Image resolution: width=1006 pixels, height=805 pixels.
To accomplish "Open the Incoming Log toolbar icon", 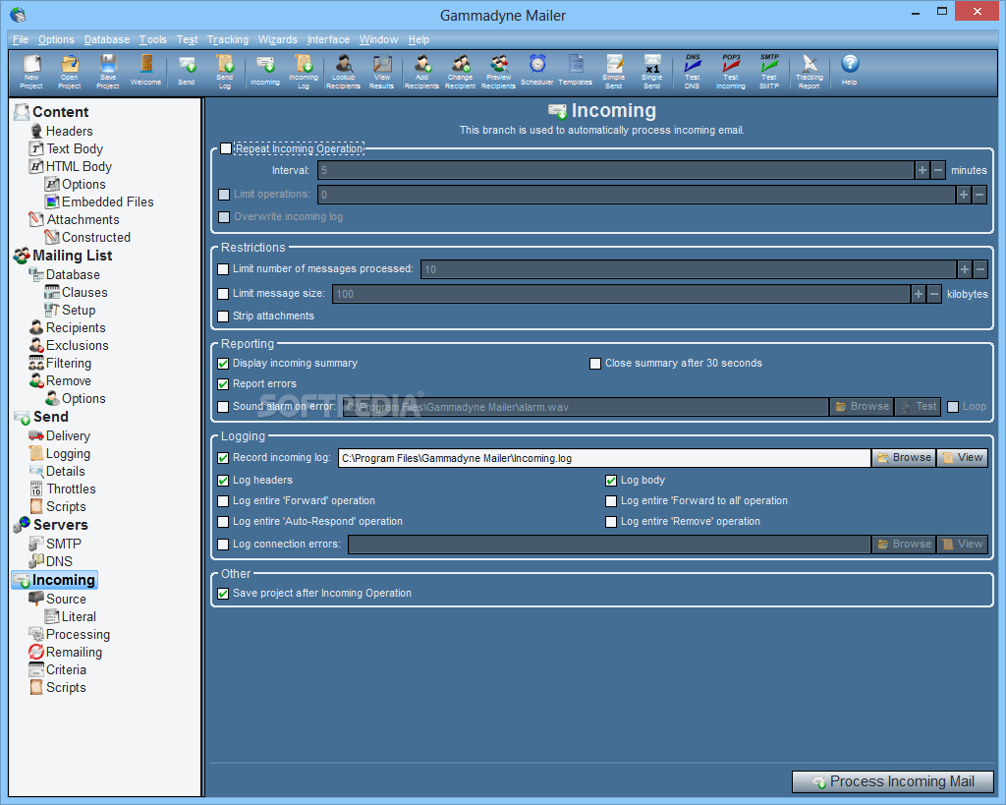I will point(304,71).
